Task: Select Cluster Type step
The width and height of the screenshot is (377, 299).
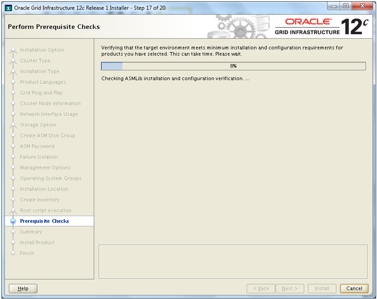Action: [x=35, y=61]
